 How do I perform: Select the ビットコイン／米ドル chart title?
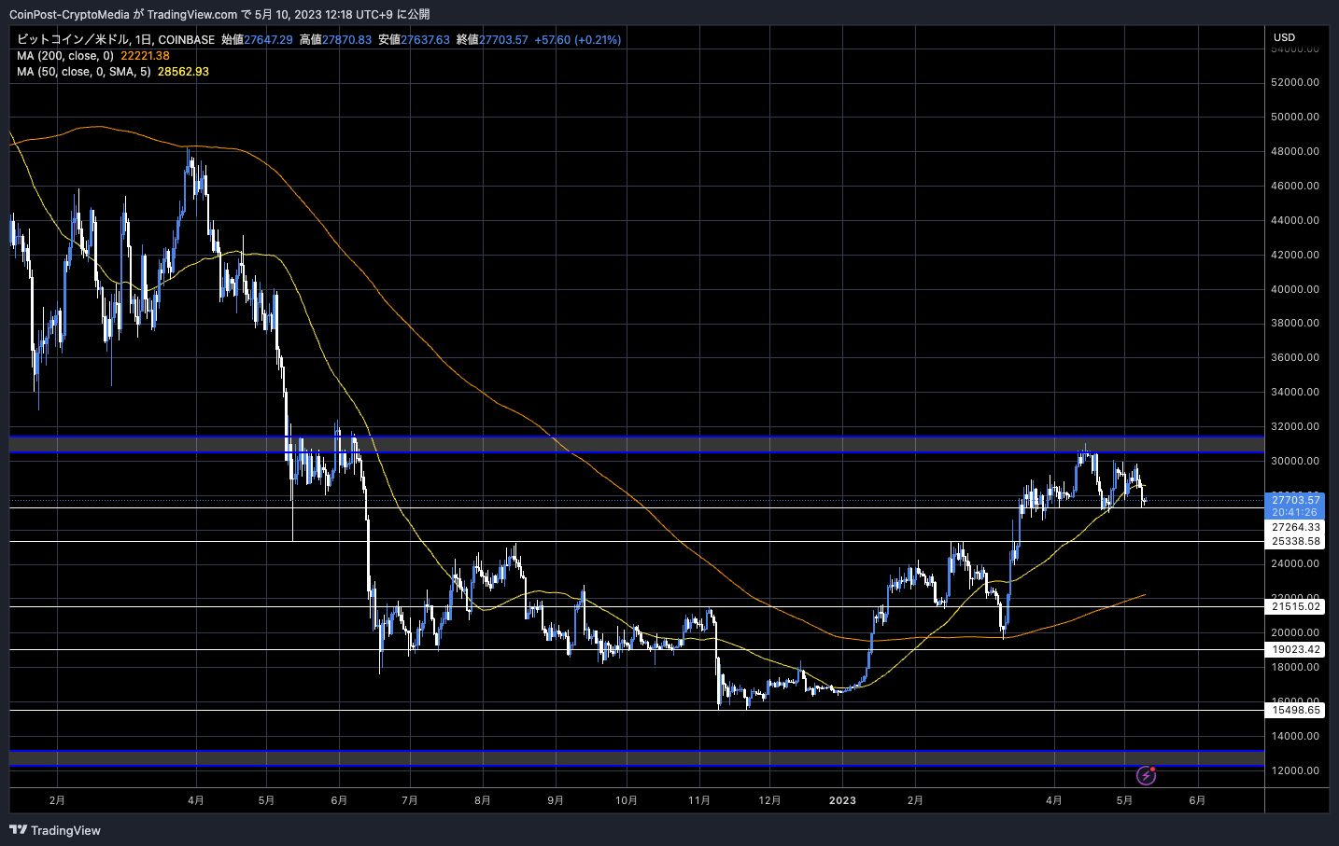(x=73, y=40)
